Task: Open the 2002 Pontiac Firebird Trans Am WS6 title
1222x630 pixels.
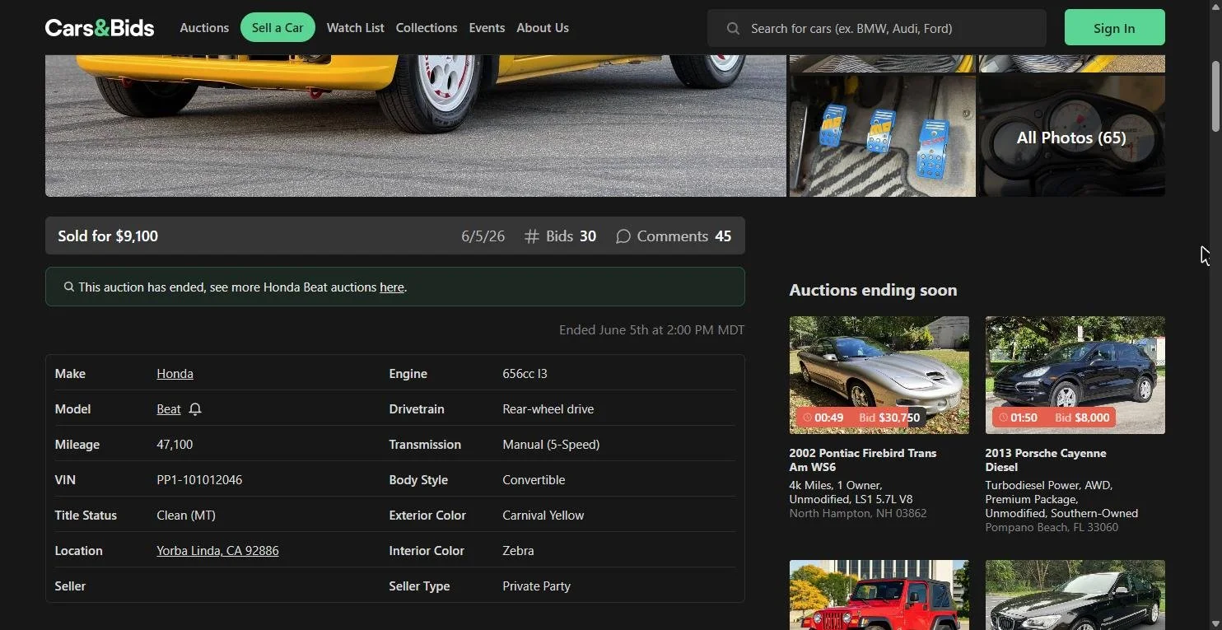Action: [x=862, y=460]
